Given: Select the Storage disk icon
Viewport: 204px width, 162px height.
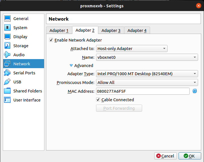Looking at the screenshot, I should 8,46.
